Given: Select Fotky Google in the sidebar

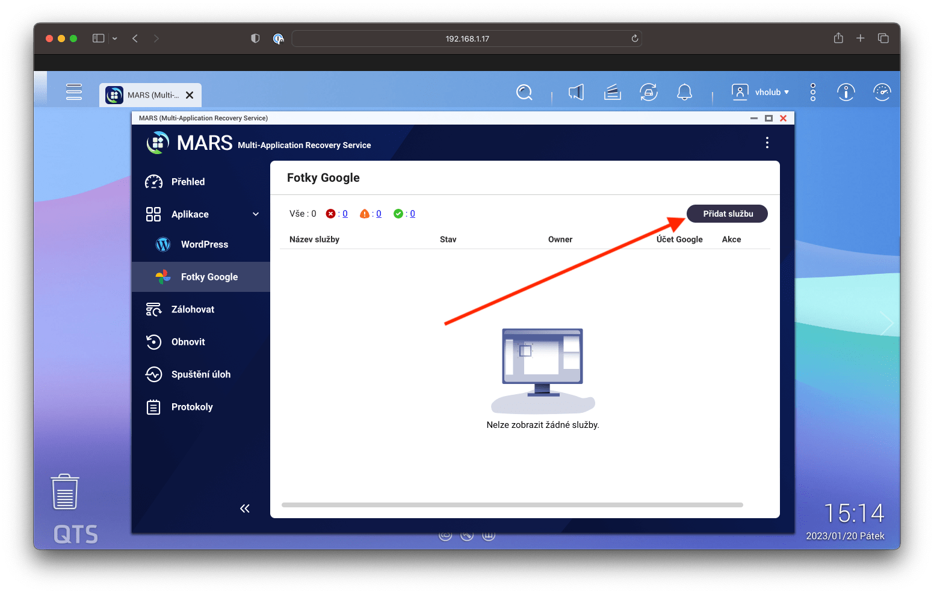Looking at the screenshot, I should pos(201,277).
